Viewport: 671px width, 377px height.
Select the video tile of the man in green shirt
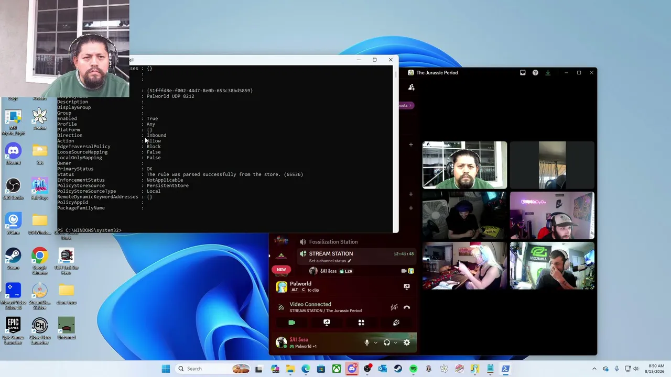point(464,165)
